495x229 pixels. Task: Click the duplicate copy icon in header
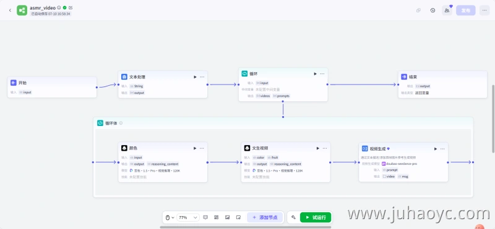(x=419, y=10)
